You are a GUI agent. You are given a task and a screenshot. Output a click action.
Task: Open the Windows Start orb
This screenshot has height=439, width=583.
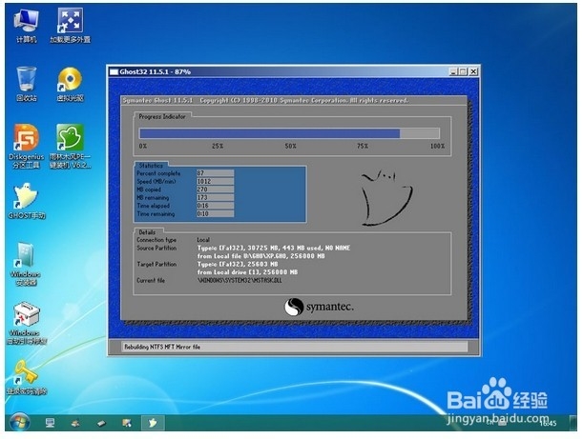(20, 422)
